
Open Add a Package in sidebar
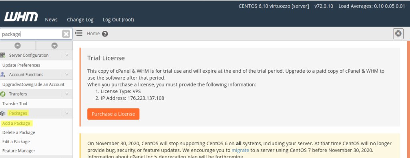point(16,123)
